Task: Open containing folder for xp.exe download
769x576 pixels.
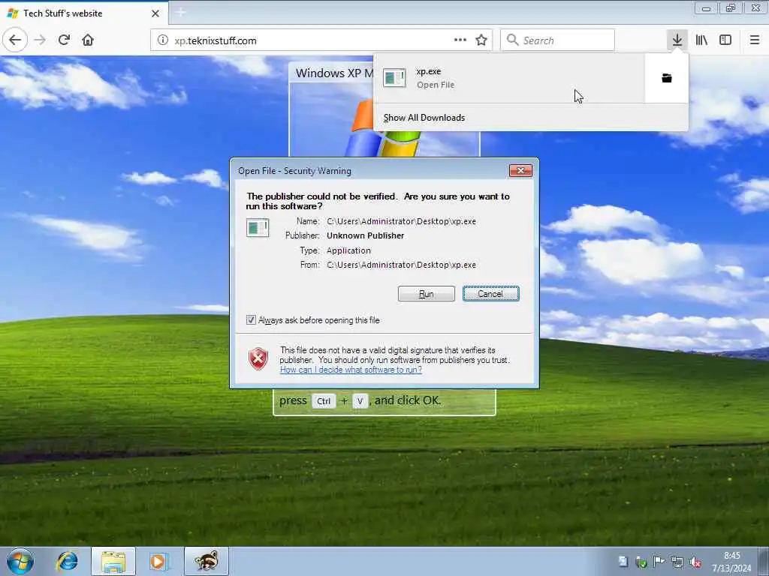Action: click(x=667, y=78)
